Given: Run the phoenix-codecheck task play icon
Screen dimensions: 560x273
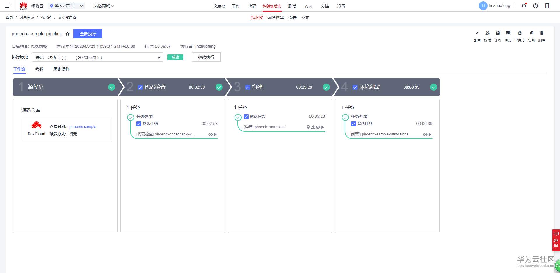Looking at the screenshot, I should 215,135.
